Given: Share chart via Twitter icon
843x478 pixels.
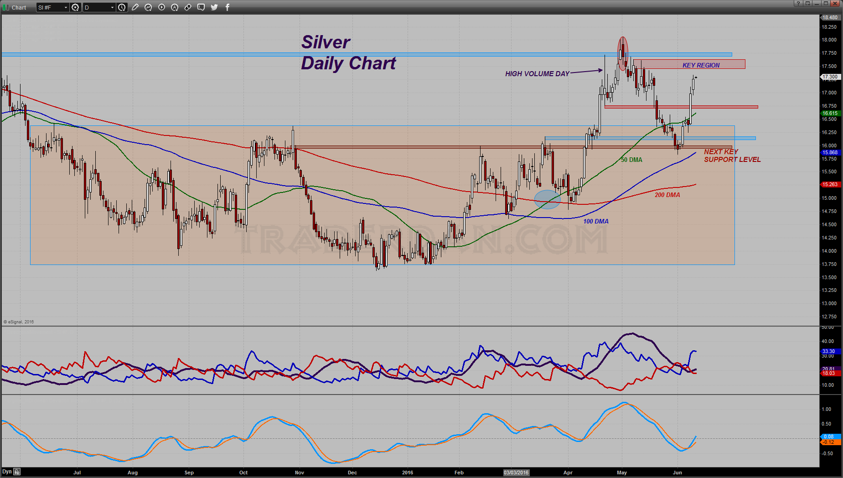Looking at the screenshot, I should click(x=214, y=7).
